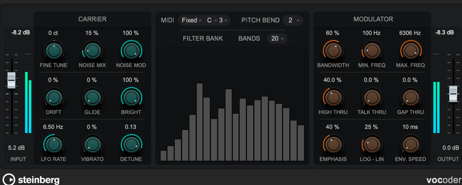
Task: Click the LFO RATE knob
Action: coord(54,144)
